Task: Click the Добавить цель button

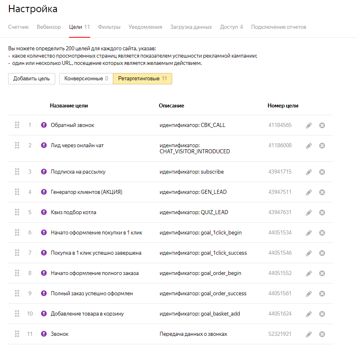Action: point(31,79)
